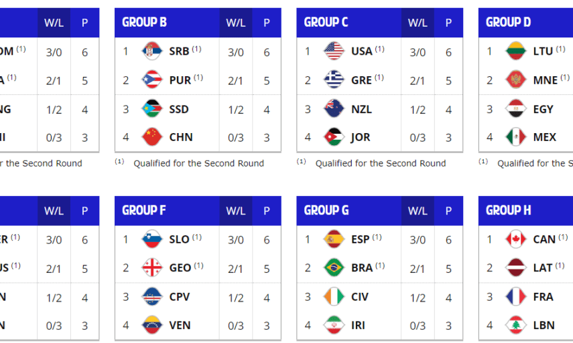Click the Lithuania flag icon in Group D
Screen dimensions: 573x343
click(515, 51)
